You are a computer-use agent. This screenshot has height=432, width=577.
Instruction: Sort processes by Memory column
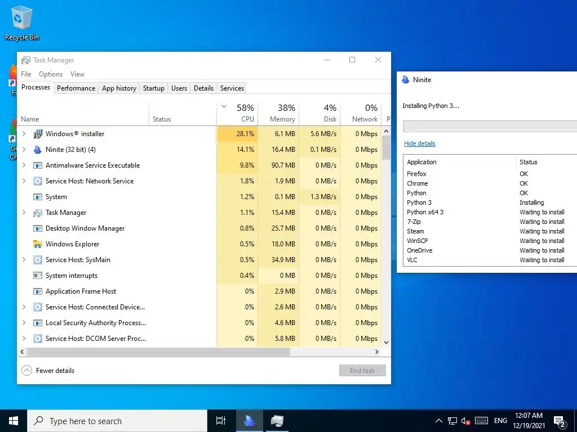coord(278,113)
